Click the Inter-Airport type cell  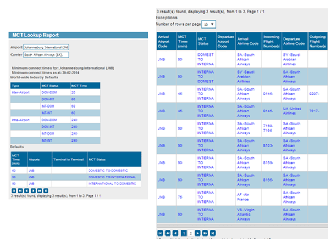[25, 92]
